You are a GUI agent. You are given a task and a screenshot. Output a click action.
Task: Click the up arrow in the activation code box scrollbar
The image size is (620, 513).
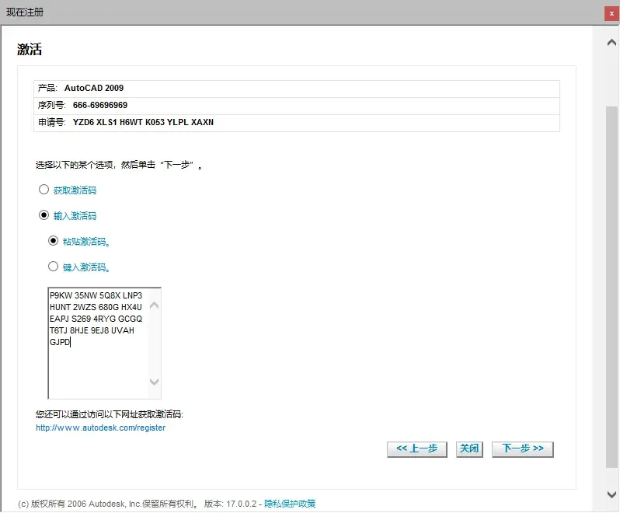coord(154,305)
